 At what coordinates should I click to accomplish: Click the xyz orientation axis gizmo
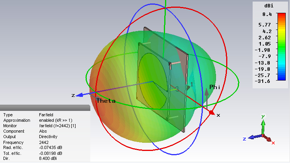[259, 130]
